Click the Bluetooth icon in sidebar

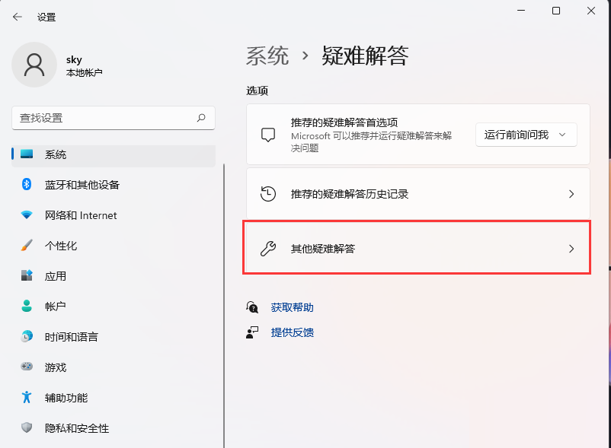27,184
